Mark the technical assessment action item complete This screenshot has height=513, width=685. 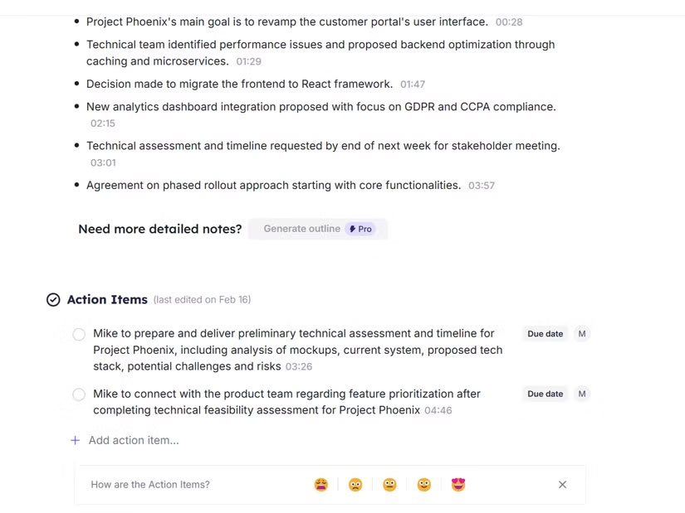point(79,335)
